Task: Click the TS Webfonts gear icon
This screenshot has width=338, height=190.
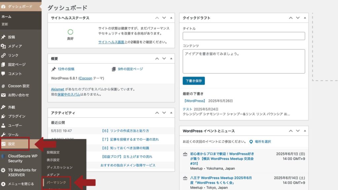Action: 3,170
